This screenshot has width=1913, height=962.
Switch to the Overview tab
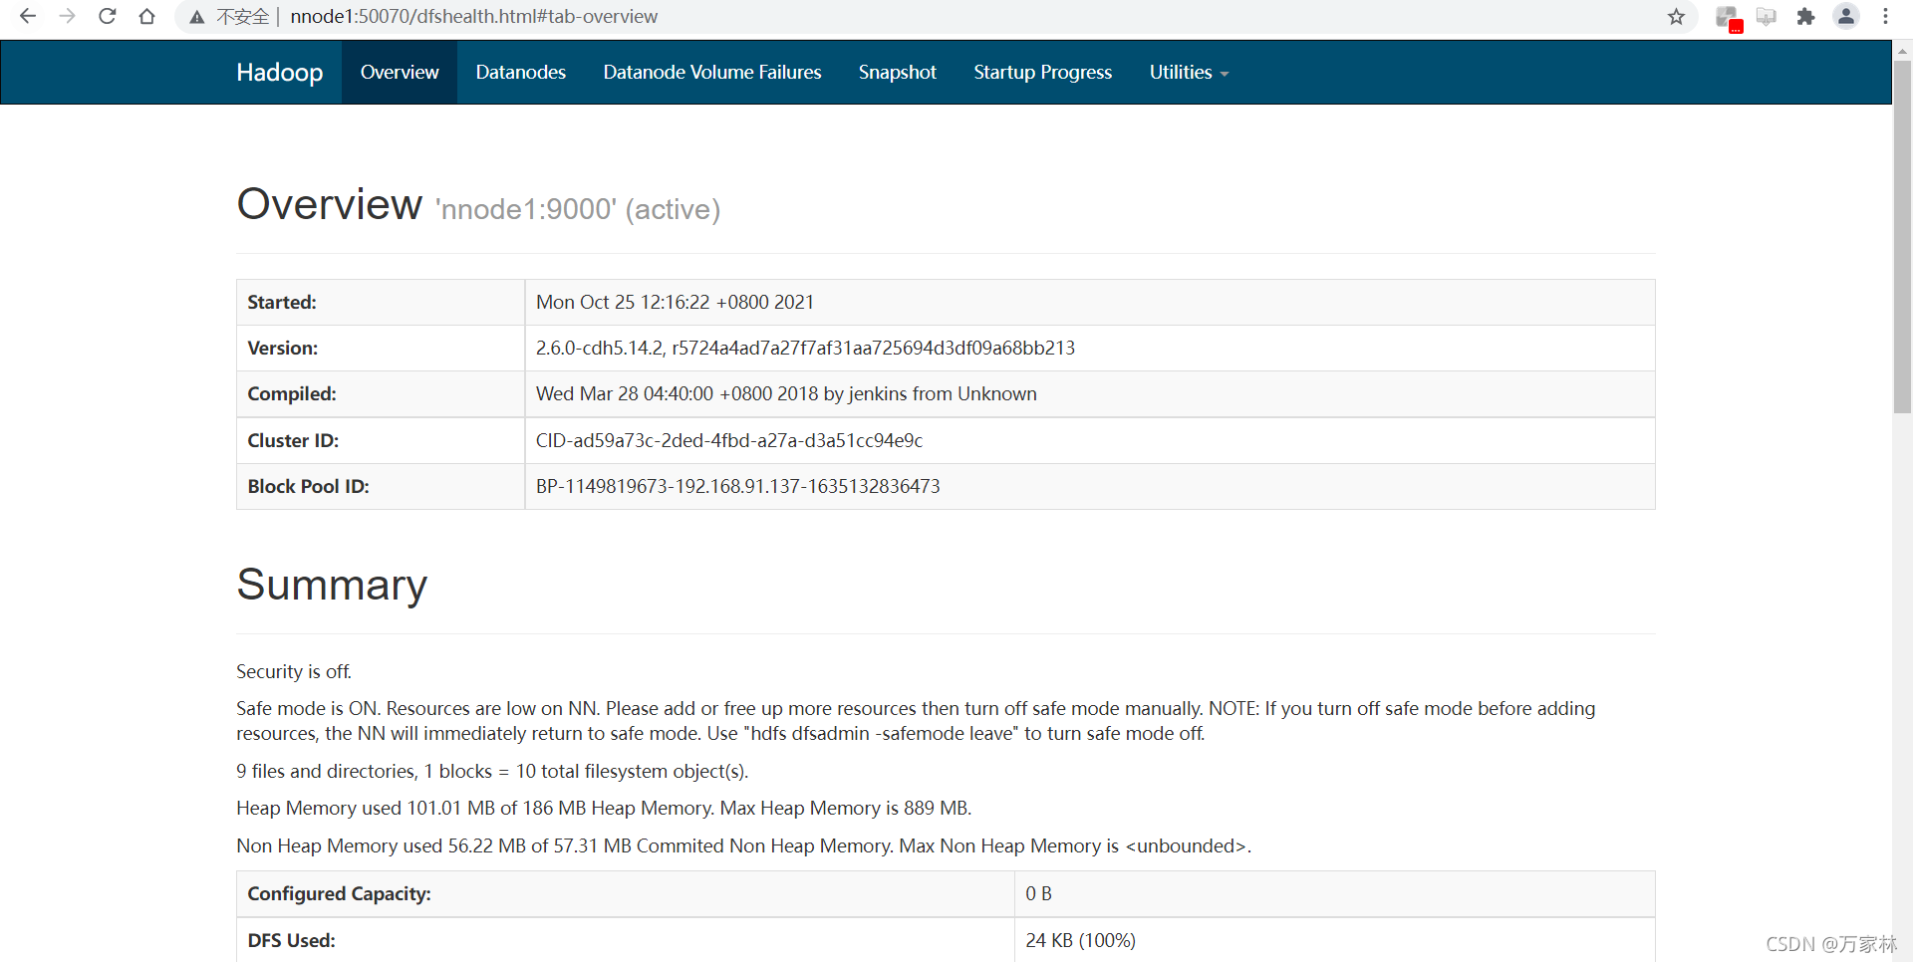(400, 73)
